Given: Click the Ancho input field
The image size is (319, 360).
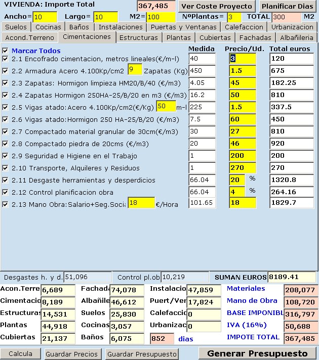Looking at the screenshot, I should coord(45,17).
